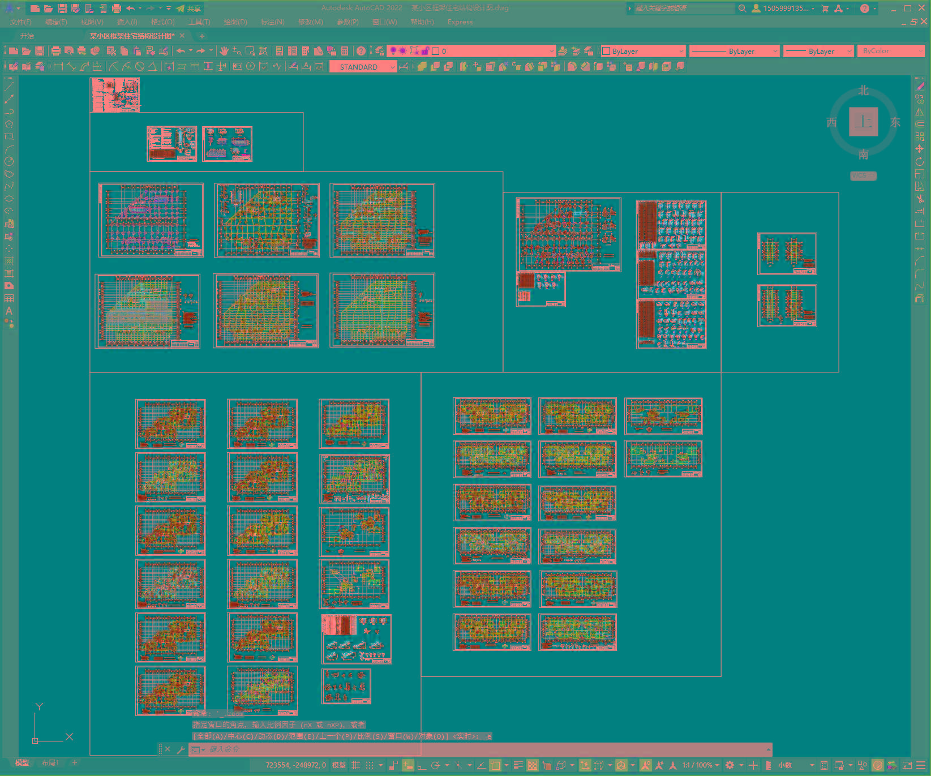Image resolution: width=931 pixels, height=776 pixels.
Task: Toggle object snap in the status bar
Action: [x=495, y=765]
